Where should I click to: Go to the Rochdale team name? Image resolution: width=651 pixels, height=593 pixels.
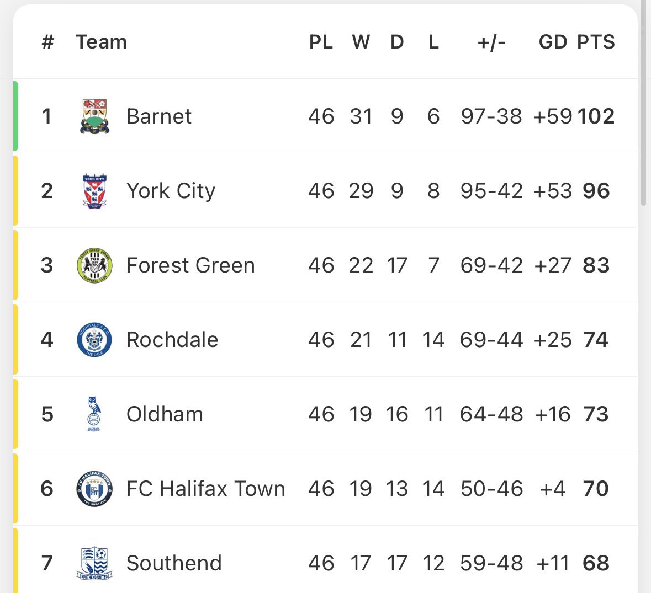172,340
